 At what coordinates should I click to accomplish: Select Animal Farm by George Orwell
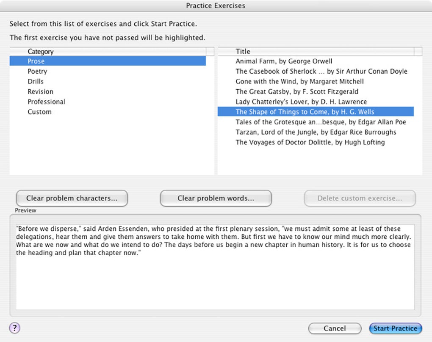[x=284, y=61]
